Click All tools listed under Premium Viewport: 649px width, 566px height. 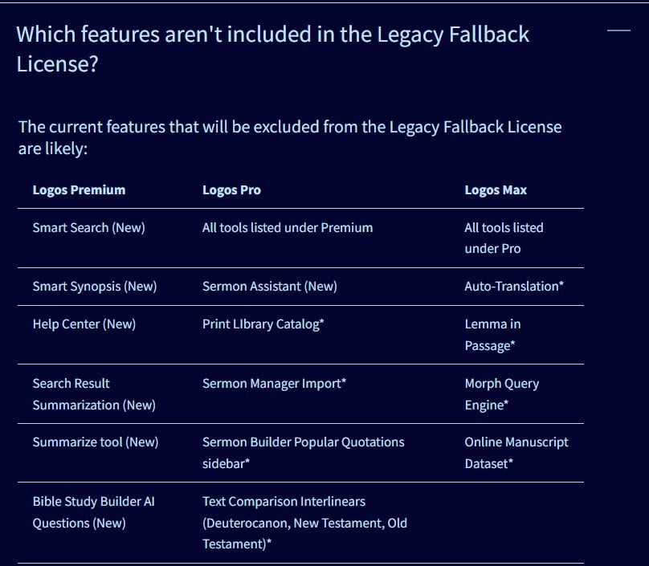pos(287,228)
